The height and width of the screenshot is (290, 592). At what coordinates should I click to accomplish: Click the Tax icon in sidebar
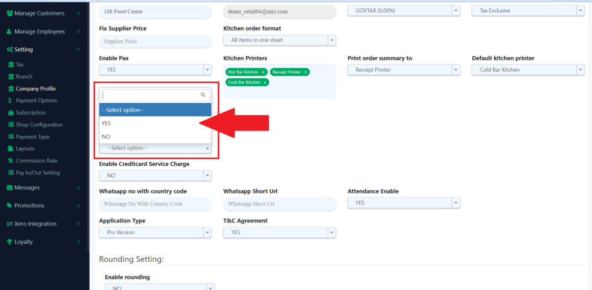point(10,65)
